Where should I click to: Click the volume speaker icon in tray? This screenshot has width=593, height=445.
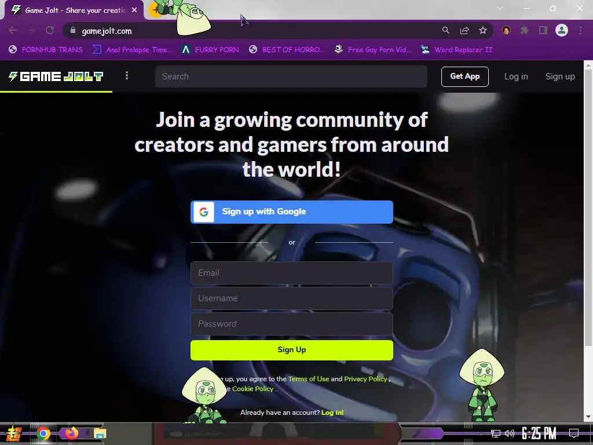point(510,433)
